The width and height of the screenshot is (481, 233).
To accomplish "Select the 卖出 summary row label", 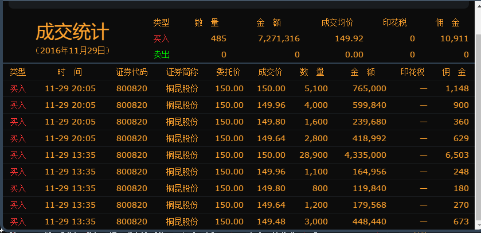I will (x=161, y=55).
